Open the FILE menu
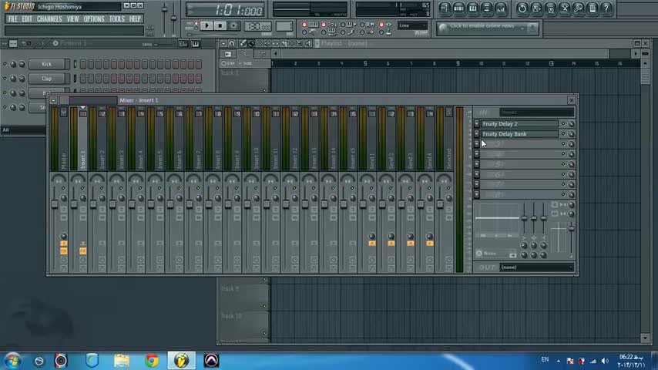Image resolution: width=658 pixels, height=370 pixels. click(13, 19)
